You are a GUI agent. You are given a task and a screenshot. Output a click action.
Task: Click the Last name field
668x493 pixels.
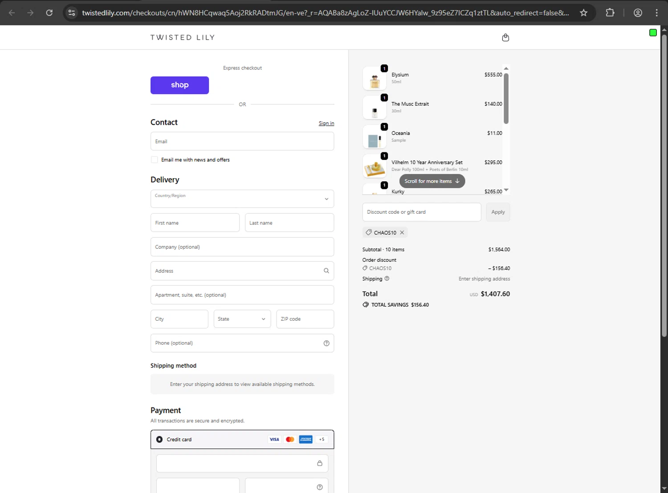[289, 223]
